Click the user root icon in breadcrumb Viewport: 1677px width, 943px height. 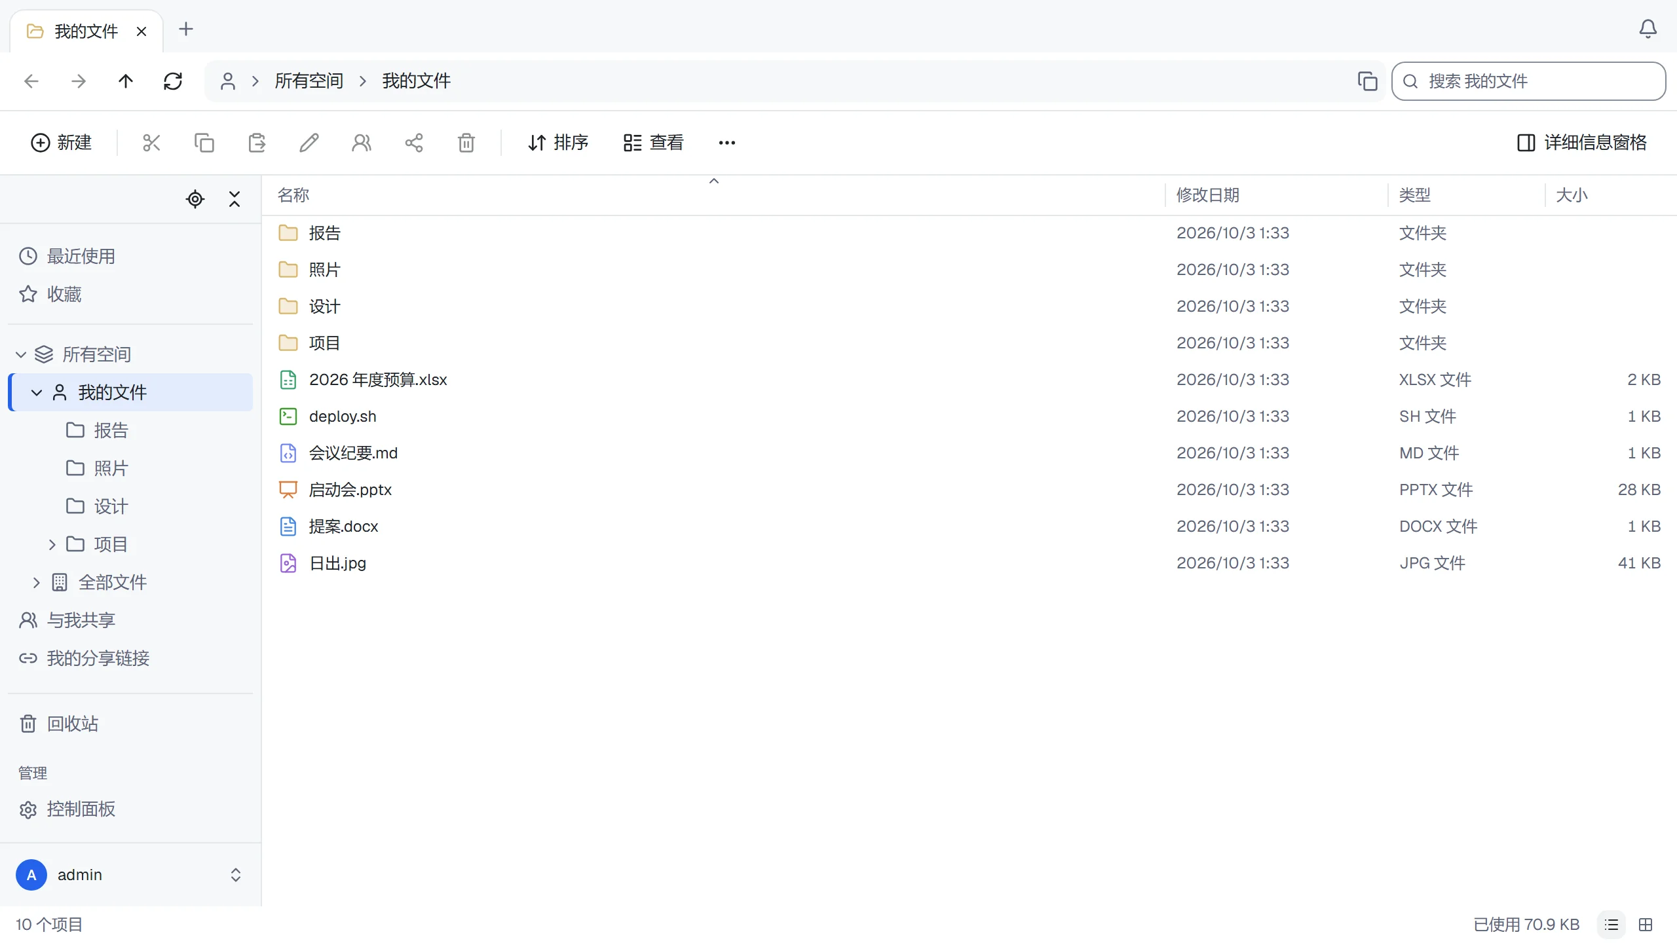(228, 81)
